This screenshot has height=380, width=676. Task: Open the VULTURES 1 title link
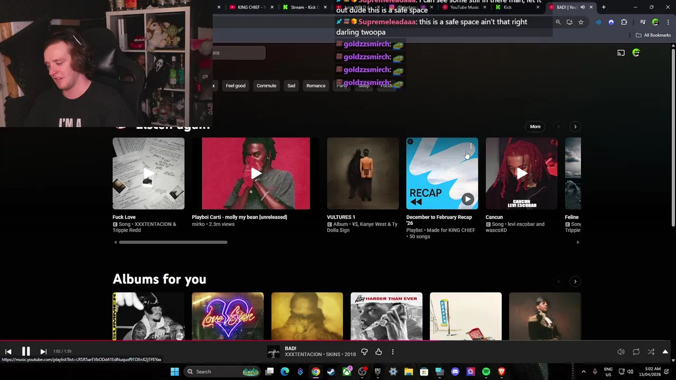pyautogui.click(x=341, y=217)
